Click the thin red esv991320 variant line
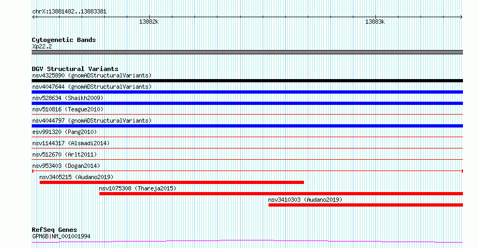478x248 pixels. pyautogui.click(x=247, y=137)
